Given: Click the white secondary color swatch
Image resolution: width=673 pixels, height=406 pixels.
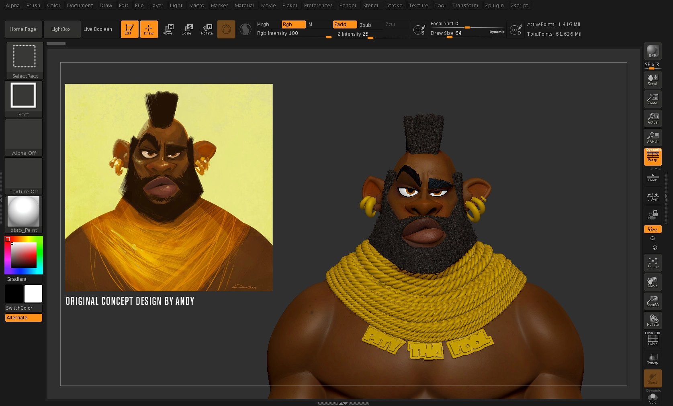Looking at the screenshot, I should point(33,294).
